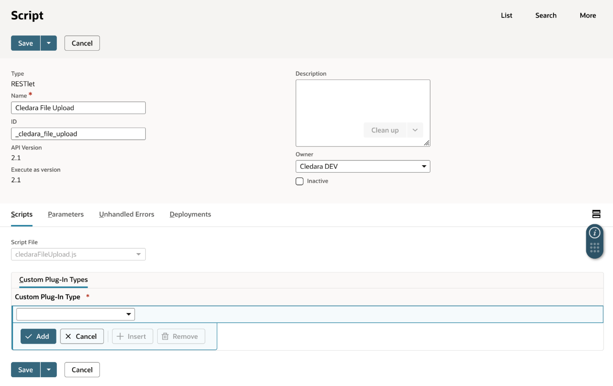Expand top Save button arrow menu
This screenshot has width=613, height=386.
49,43
